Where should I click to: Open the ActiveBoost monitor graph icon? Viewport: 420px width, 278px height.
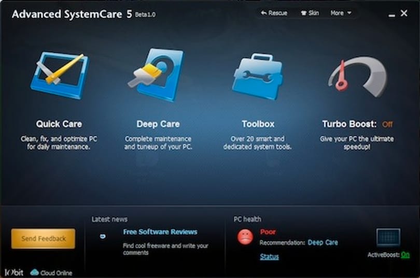click(388, 238)
